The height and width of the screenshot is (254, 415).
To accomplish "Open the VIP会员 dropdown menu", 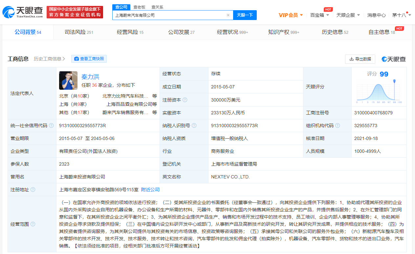I will [291, 15].
